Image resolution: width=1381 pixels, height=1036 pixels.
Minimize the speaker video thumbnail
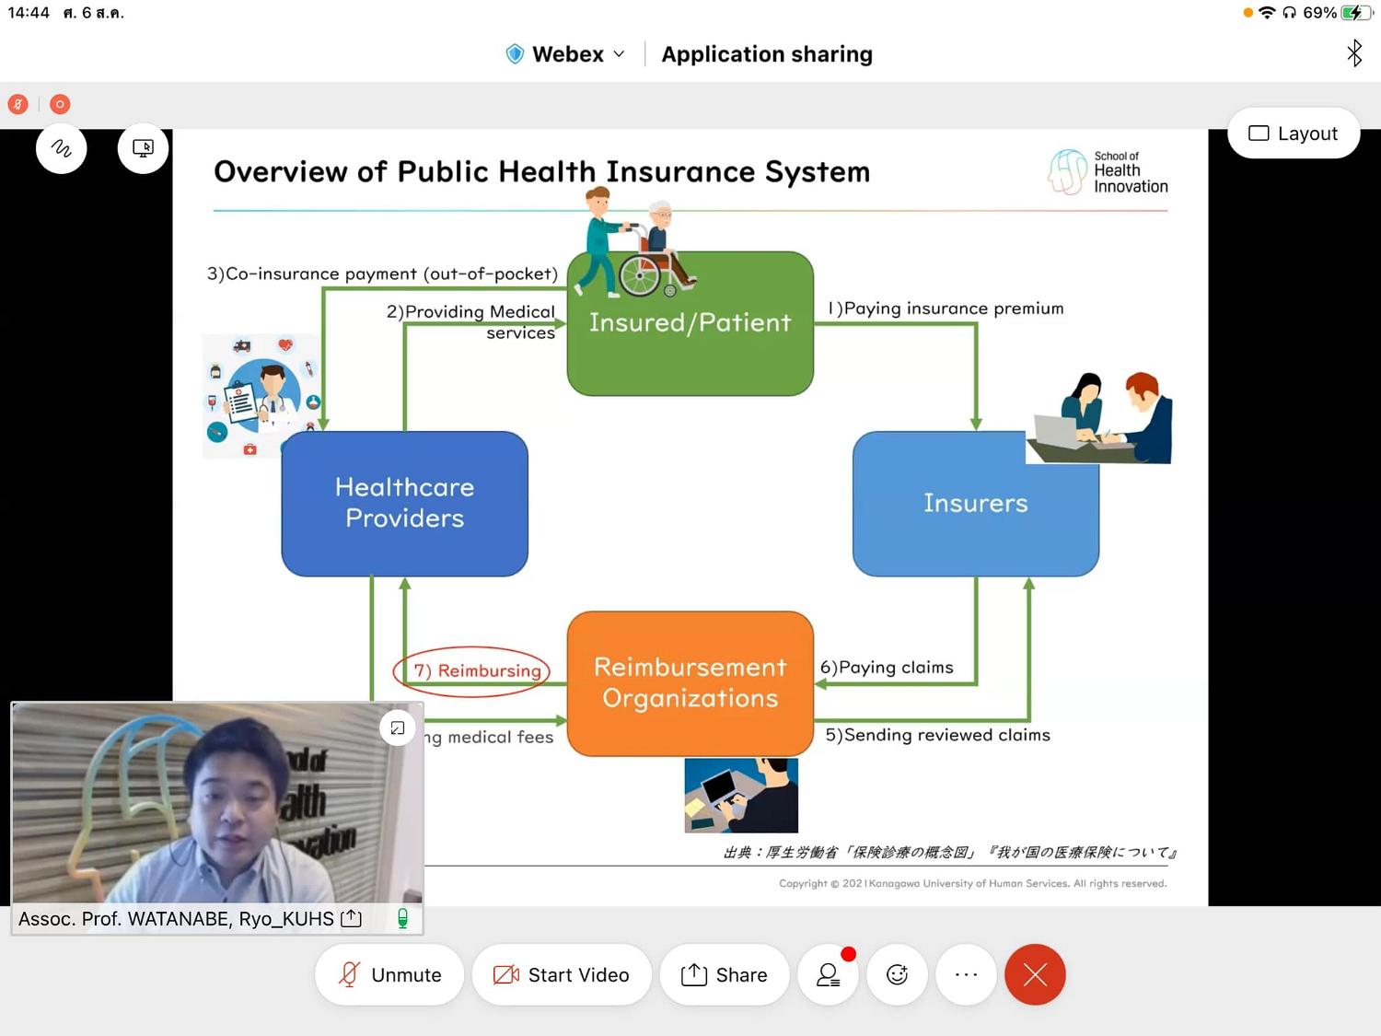coord(398,728)
